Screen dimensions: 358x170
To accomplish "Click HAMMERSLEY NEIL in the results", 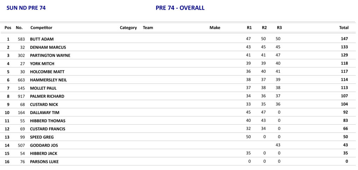I will (x=48, y=80).
